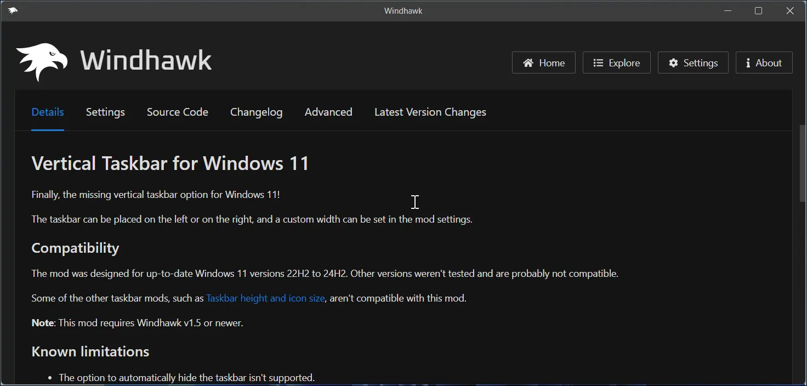The width and height of the screenshot is (807, 386).
Task: Click the small hawk icon in title bar
Action: click(13, 10)
